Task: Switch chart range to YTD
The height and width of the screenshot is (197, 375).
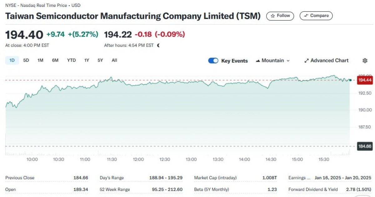Action: point(71,60)
